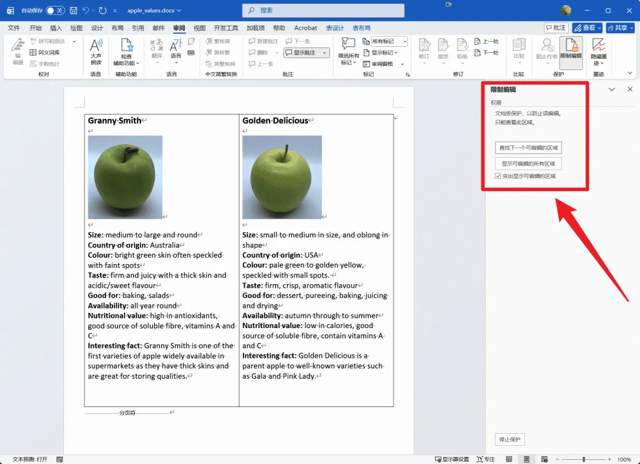640x464 pixels.
Task: Open the Read Aloud (大声朗读) tool
Action: coord(96,52)
